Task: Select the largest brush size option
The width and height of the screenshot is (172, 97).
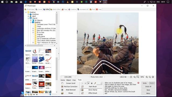Action: point(92,83)
